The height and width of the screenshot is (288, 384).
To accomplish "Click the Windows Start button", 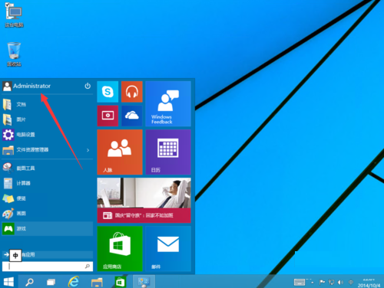I will click(8, 282).
